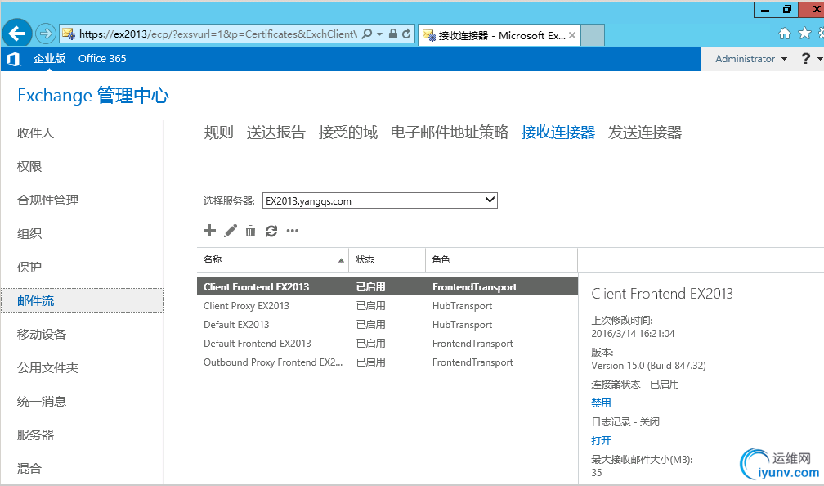824x486 pixels.
Task: Open the 选择服务器 dropdown EX2013.yangqs.com
Action: click(x=380, y=200)
